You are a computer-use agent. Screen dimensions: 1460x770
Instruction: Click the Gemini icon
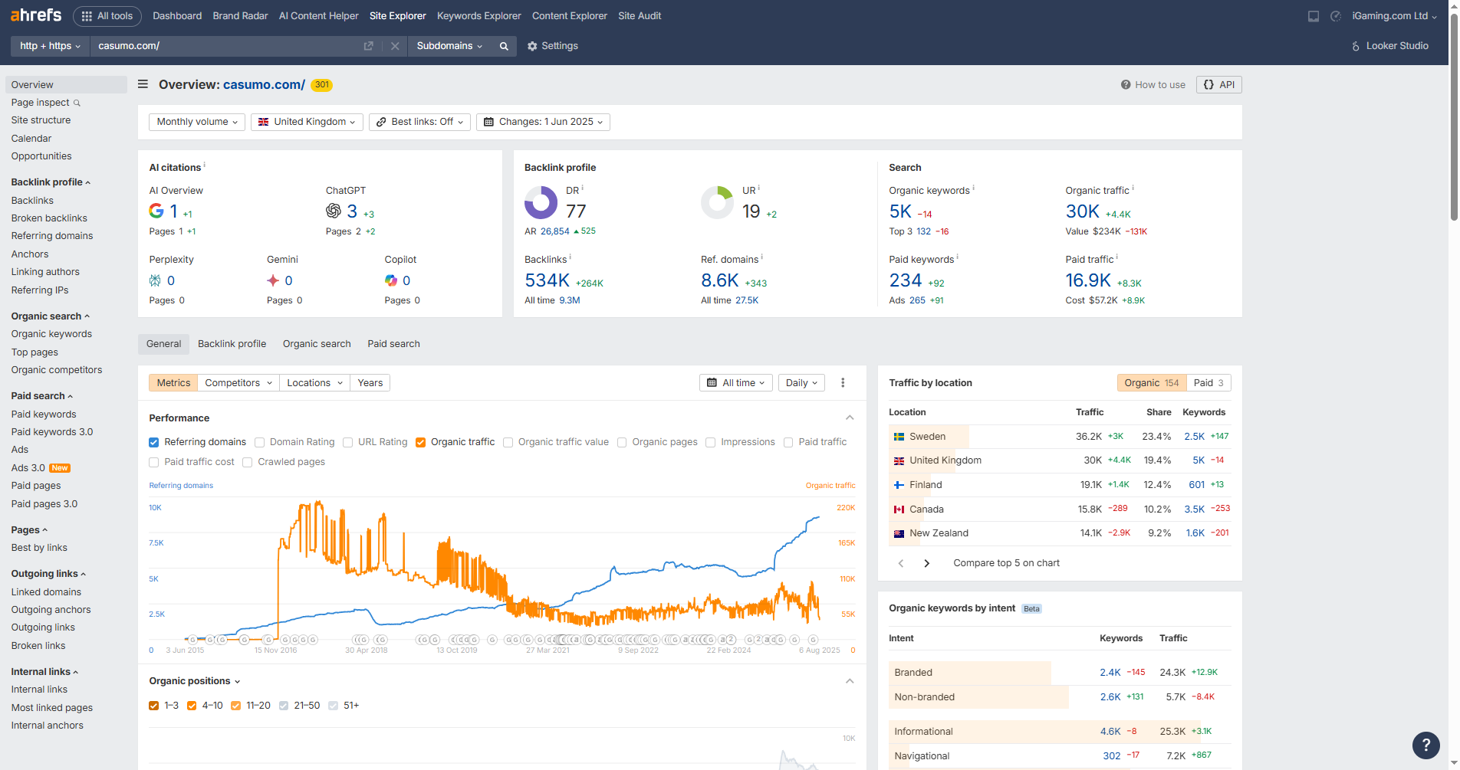pyautogui.click(x=273, y=280)
